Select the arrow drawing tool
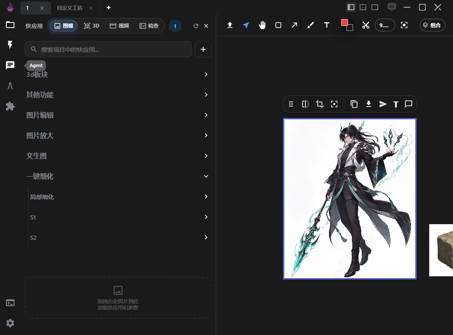Screen dimensions: 453x335 294,25
